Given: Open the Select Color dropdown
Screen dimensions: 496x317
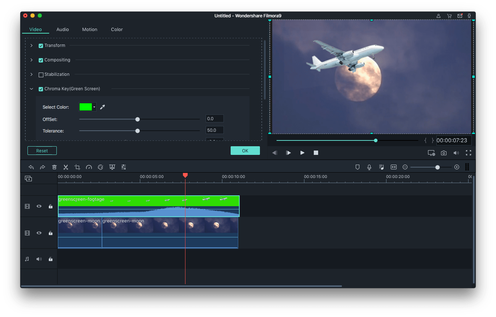Looking at the screenshot, I should tap(94, 107).
